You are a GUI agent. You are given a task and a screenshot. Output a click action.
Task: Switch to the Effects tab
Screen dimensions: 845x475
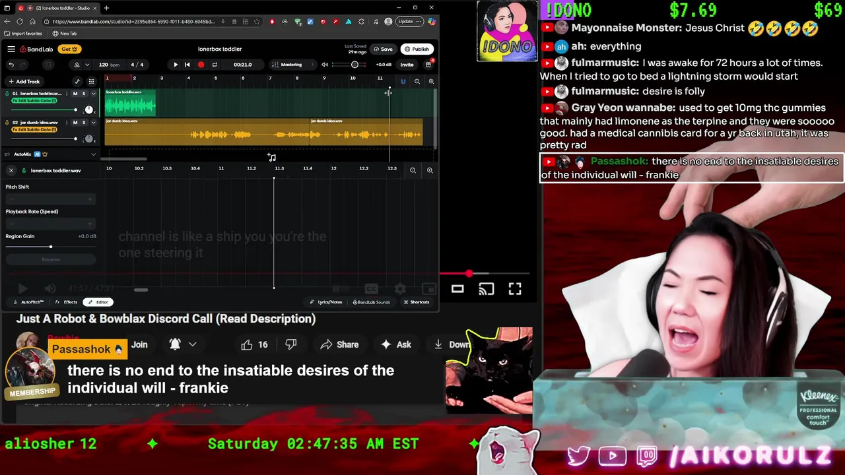click(x=66, y=302)
